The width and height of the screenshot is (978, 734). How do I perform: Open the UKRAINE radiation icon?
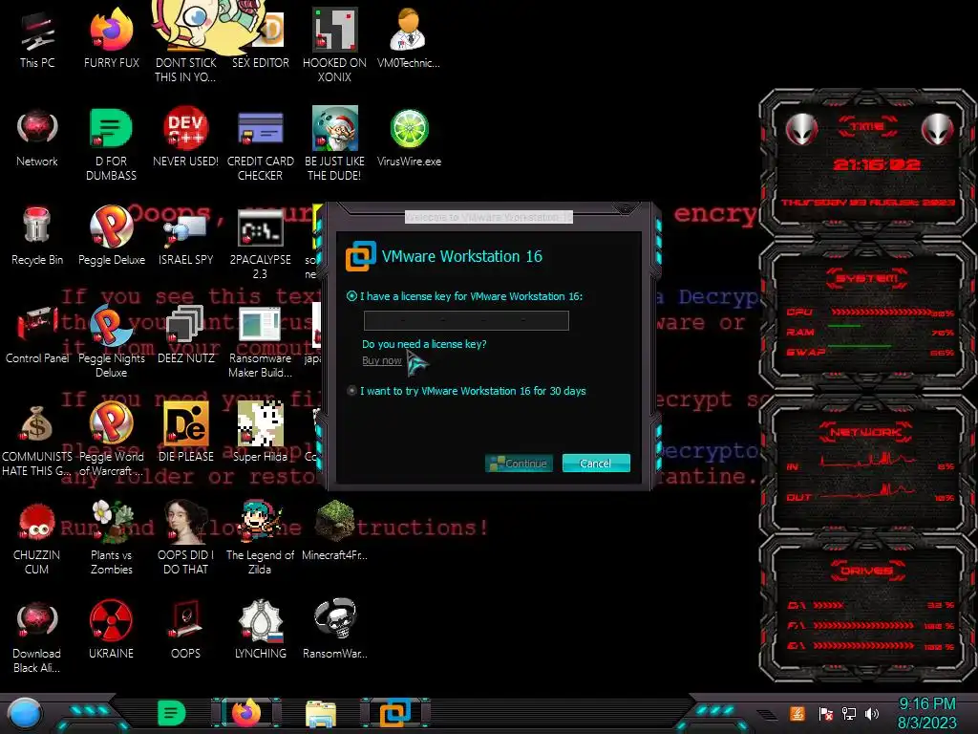pos(111,631)
